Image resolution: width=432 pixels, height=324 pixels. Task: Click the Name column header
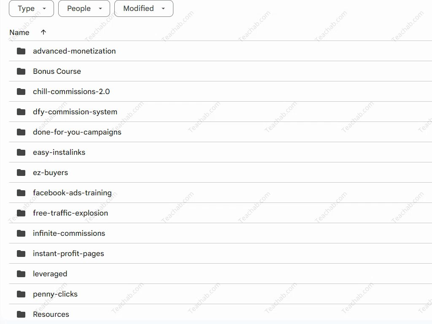click(19, 32)
